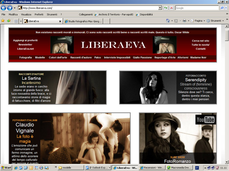Open the La Sartina Incantesimo banner

tap(58, 87)
